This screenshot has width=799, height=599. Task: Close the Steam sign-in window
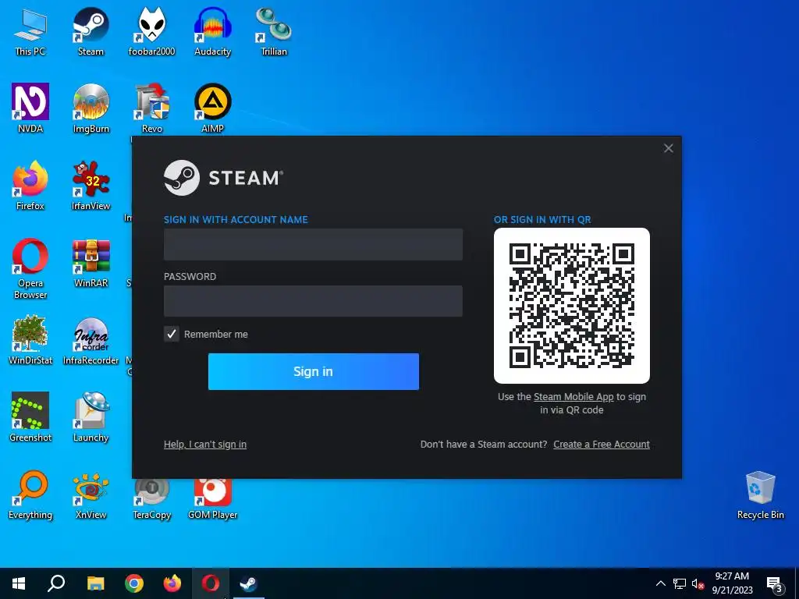669,148
